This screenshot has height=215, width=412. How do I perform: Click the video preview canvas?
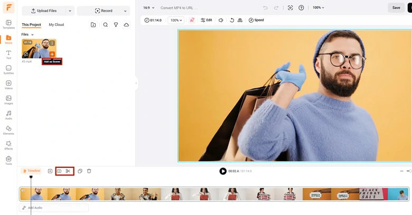pyautogui.click(x=295, y=96)
